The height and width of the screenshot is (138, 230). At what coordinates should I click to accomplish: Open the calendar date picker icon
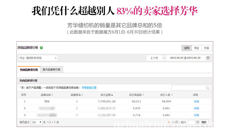[x=208, y=58]
